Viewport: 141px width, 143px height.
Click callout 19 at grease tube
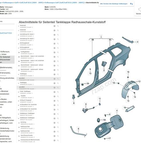[x=125, y=108]
